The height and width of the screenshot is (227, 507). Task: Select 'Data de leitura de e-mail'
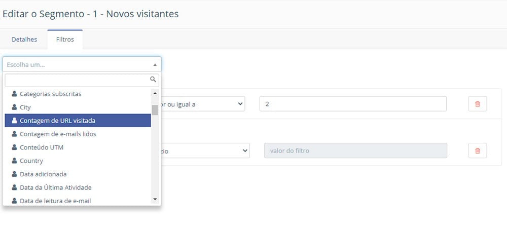(55, 201)
